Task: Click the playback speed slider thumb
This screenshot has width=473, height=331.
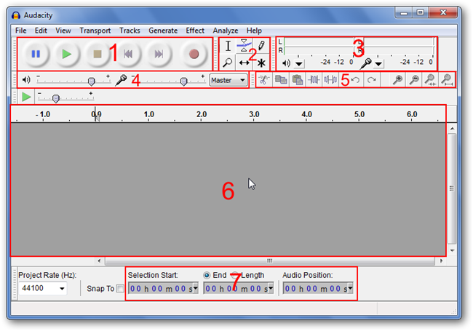Action: [55, 99]
